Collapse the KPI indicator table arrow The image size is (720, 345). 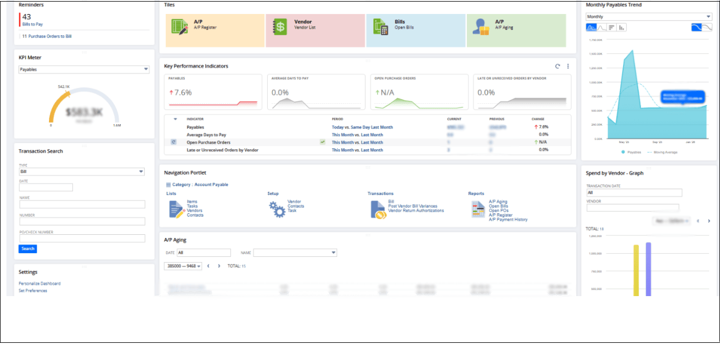point(175,119)
